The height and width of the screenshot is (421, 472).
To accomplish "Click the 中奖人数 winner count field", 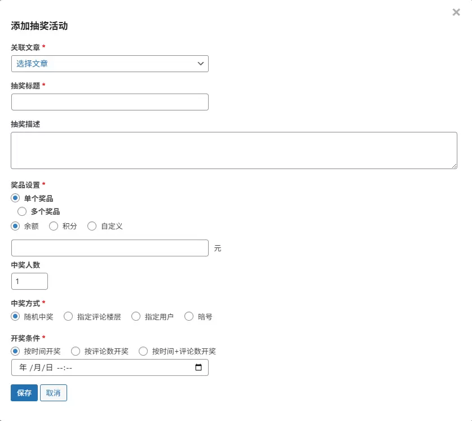I will pos(29,281).
